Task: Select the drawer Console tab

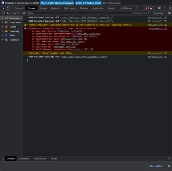Action: click(11, 159)
